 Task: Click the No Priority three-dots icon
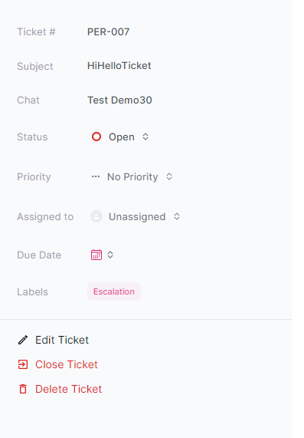(x=96, y=176)
